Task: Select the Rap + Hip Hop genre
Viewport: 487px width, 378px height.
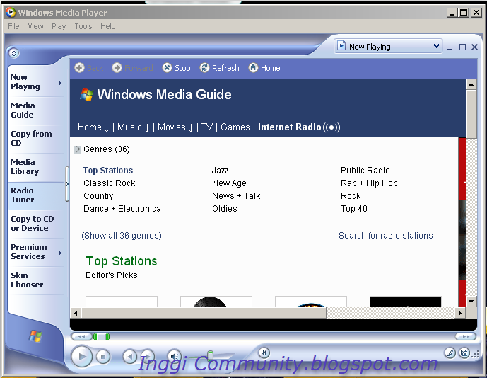Action: (x=369, y=183)
